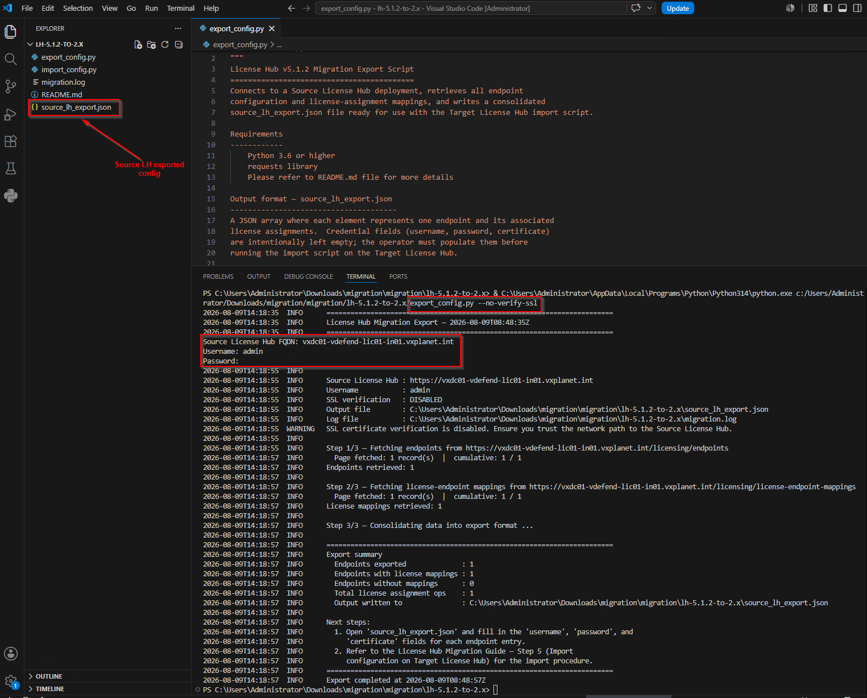Screen dimensions: 867x698
Task: Open the Copilot chat icon
Action: pos(636,8)
